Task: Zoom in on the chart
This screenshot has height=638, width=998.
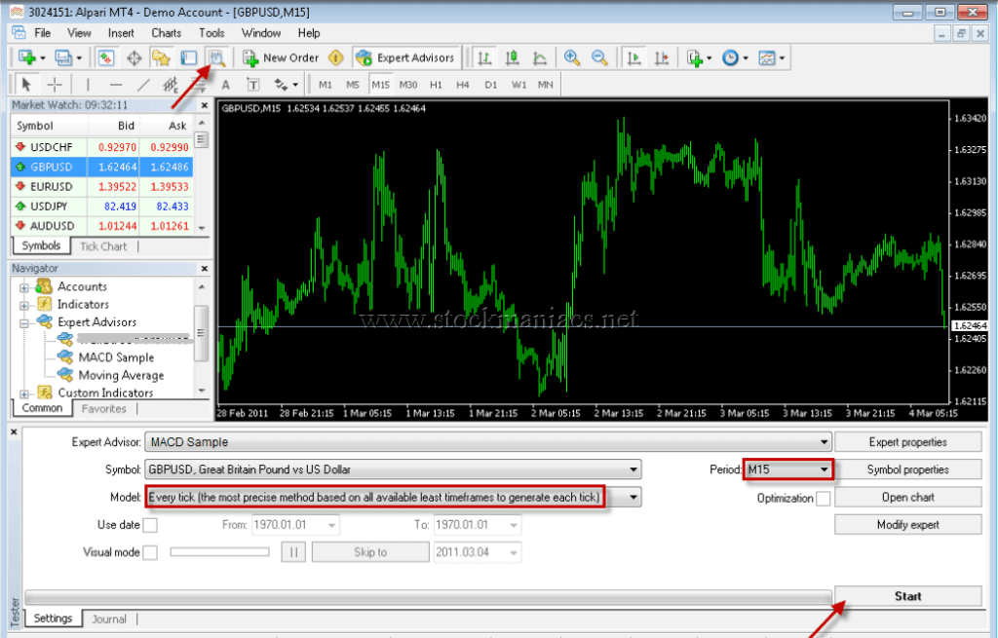Action: [571, 57]
